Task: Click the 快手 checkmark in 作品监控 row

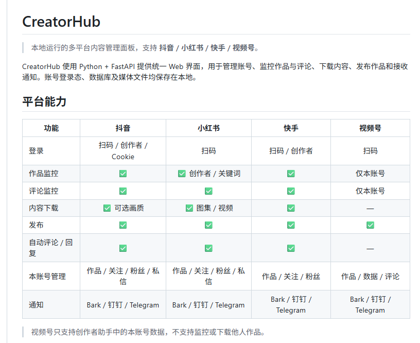Action: (291, 174)
